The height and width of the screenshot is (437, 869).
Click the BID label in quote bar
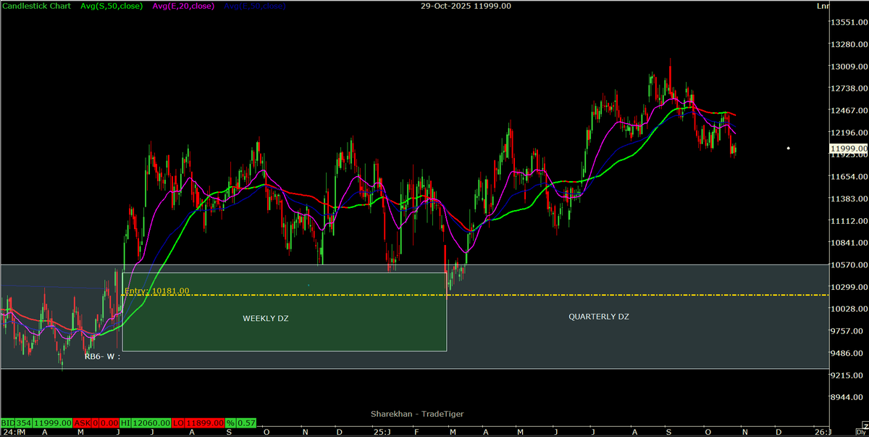(x=8, y=423)
